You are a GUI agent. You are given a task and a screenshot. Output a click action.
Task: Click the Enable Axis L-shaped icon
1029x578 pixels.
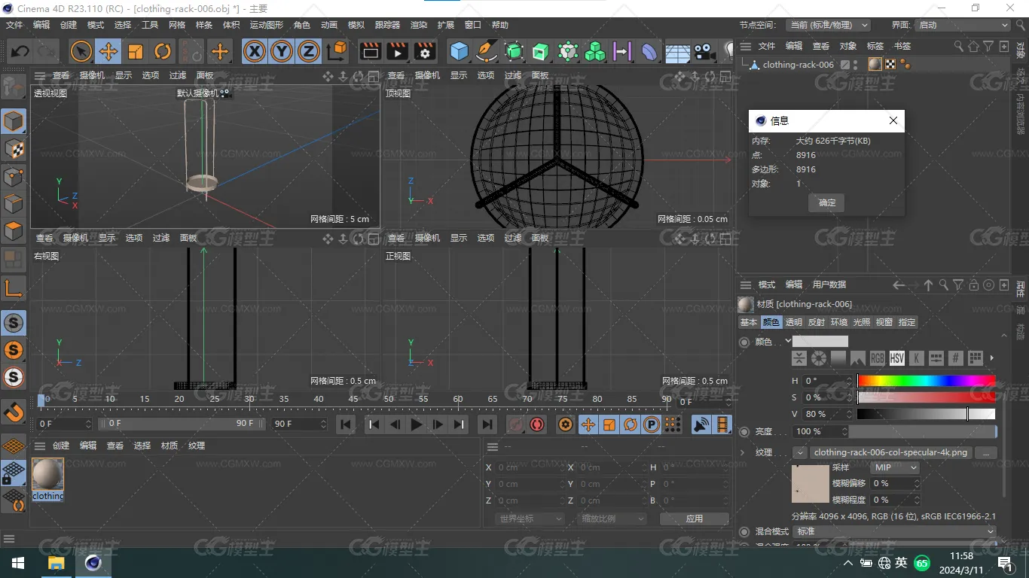14,287
